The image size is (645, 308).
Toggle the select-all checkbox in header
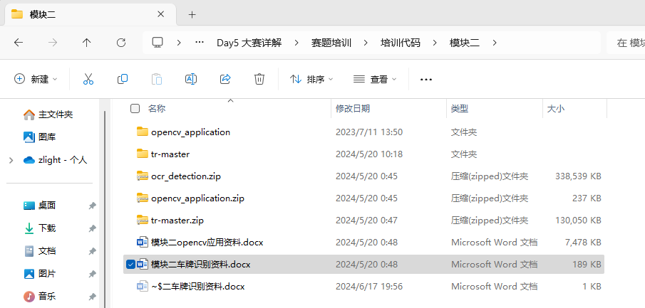(135, 109)
